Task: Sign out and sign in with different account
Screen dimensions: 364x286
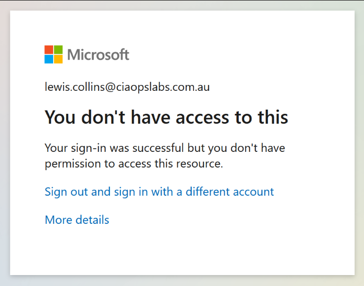Action: [159, 192]
